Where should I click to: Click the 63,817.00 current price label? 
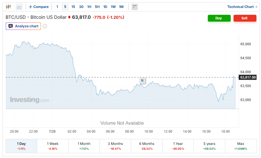(x=248, y=77)
